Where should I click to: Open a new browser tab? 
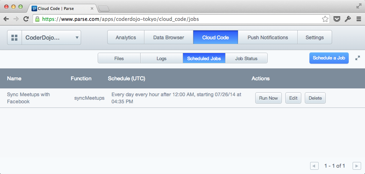pos(104,8)
